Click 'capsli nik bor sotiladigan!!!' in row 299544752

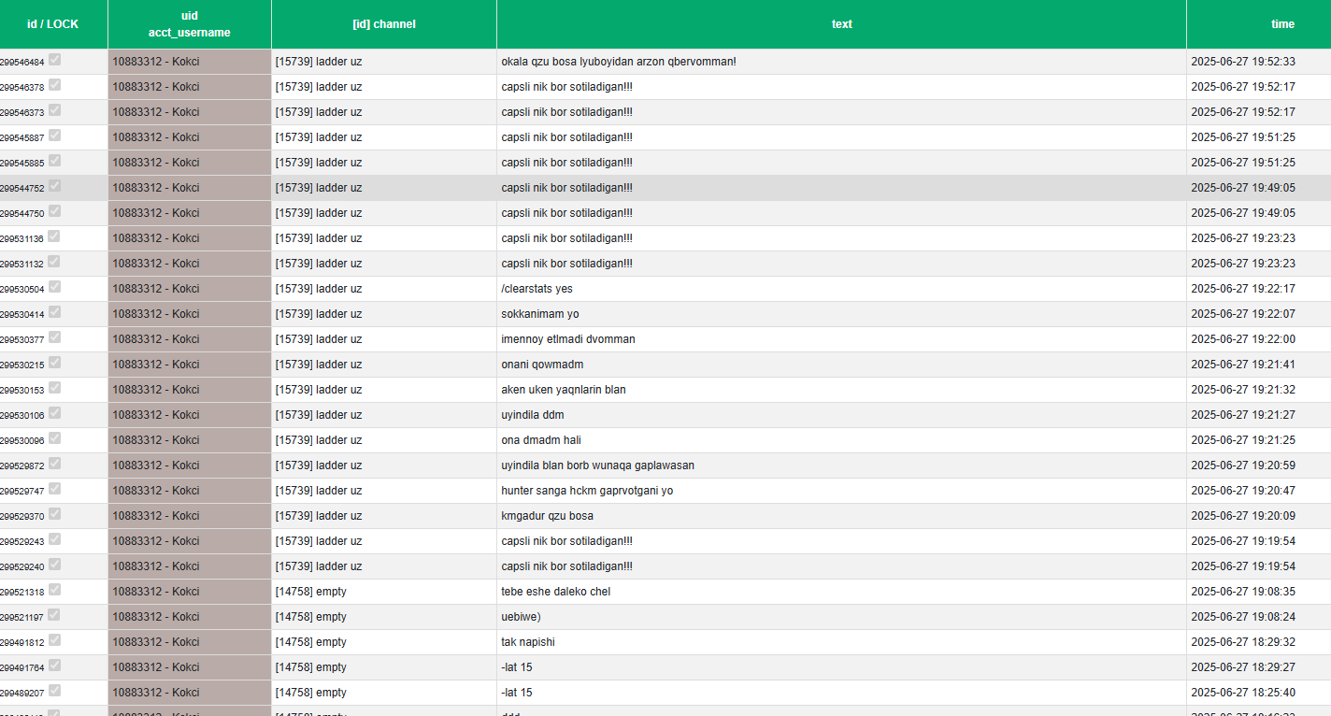point(567,188)
